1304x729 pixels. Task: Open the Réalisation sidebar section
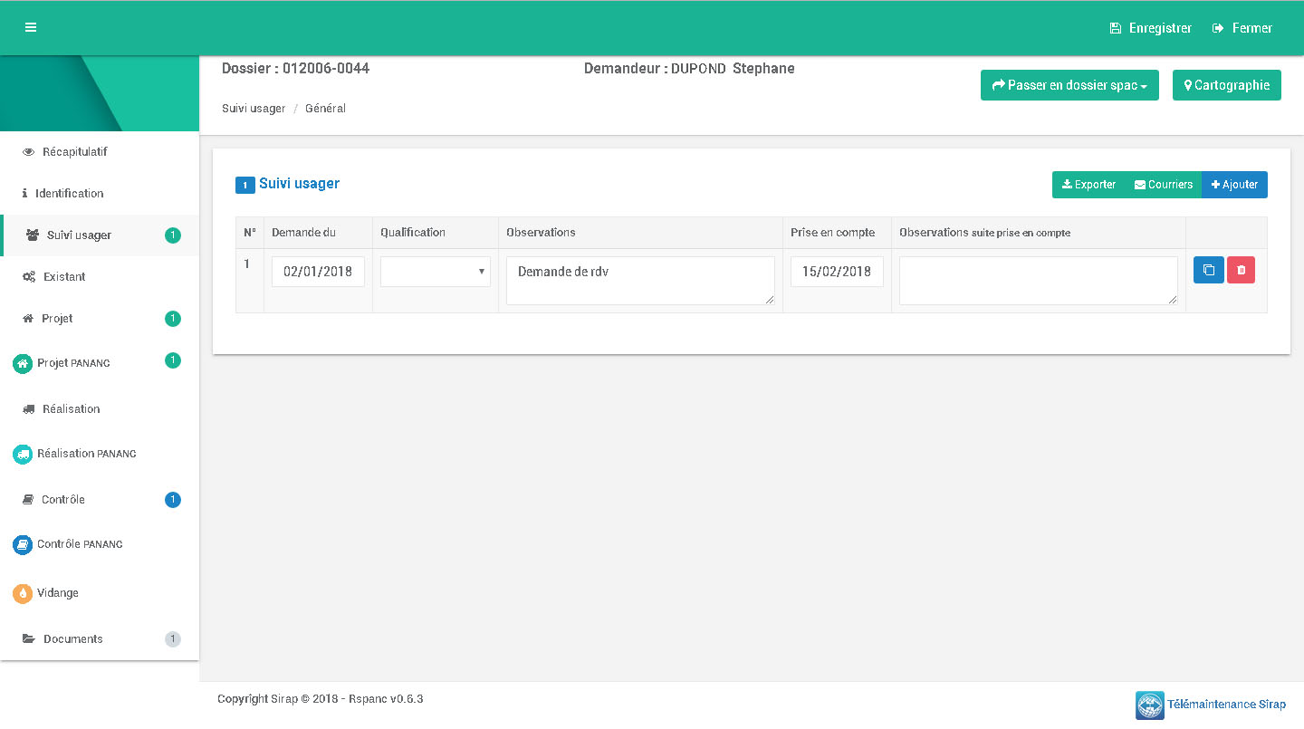point(100,409)
